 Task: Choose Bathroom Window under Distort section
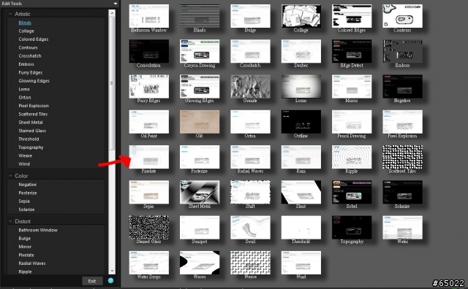point(38,231)
